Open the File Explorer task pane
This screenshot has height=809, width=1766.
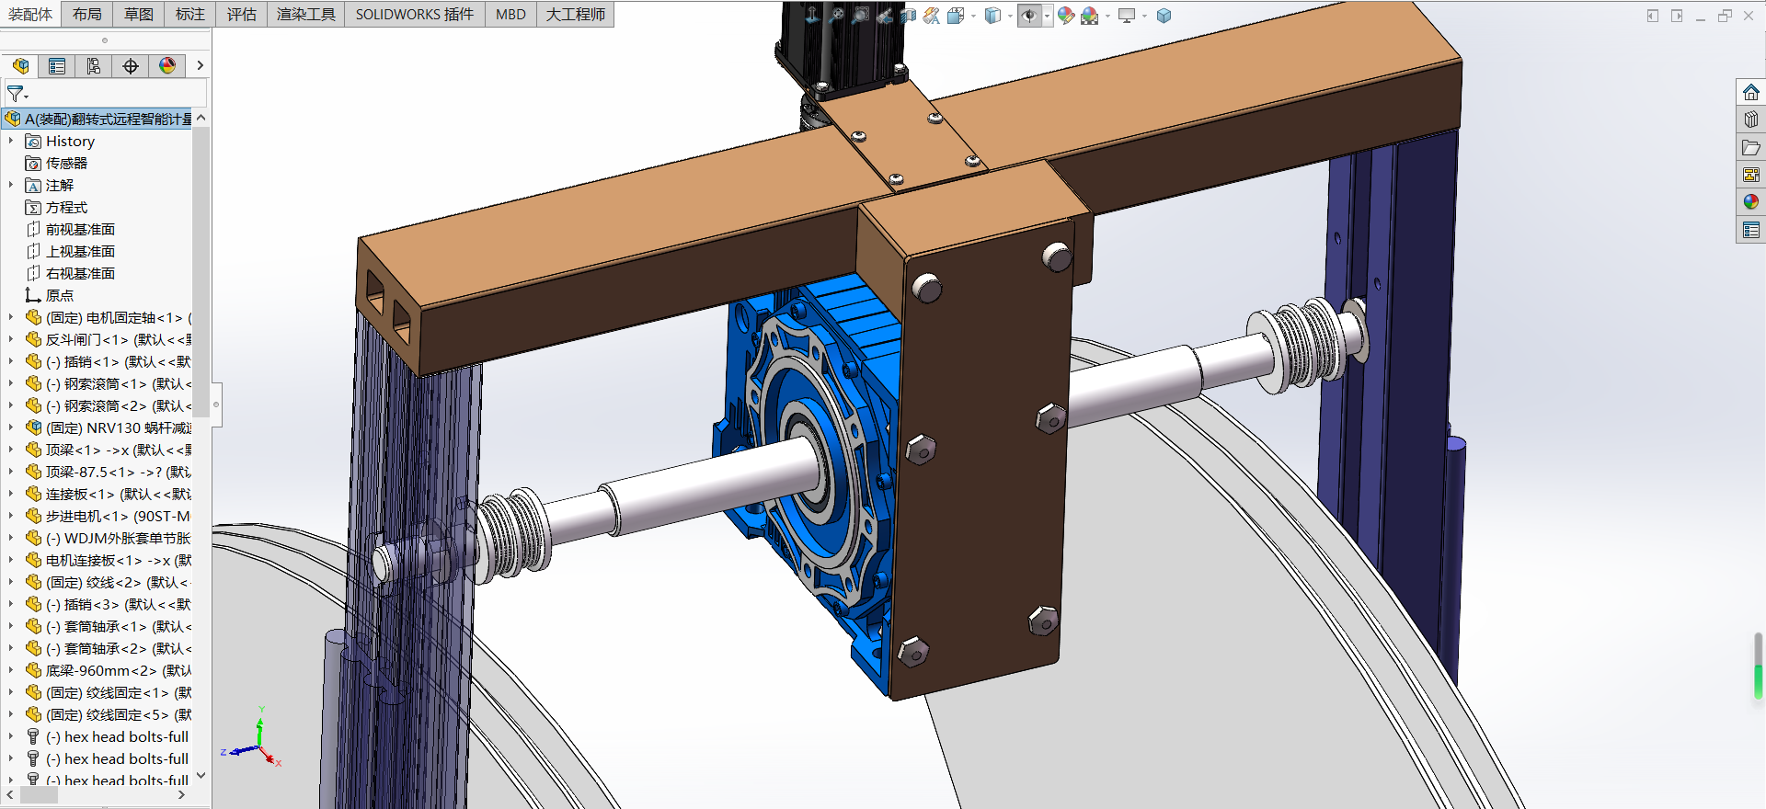1750,147
